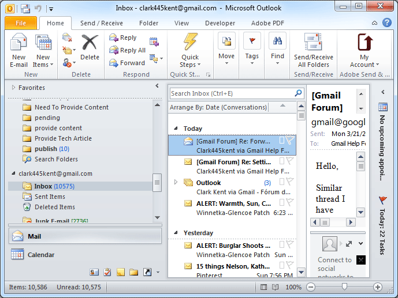The image size is (398, 298).
Task: Switch to the View tab
Action: point(181,23)
